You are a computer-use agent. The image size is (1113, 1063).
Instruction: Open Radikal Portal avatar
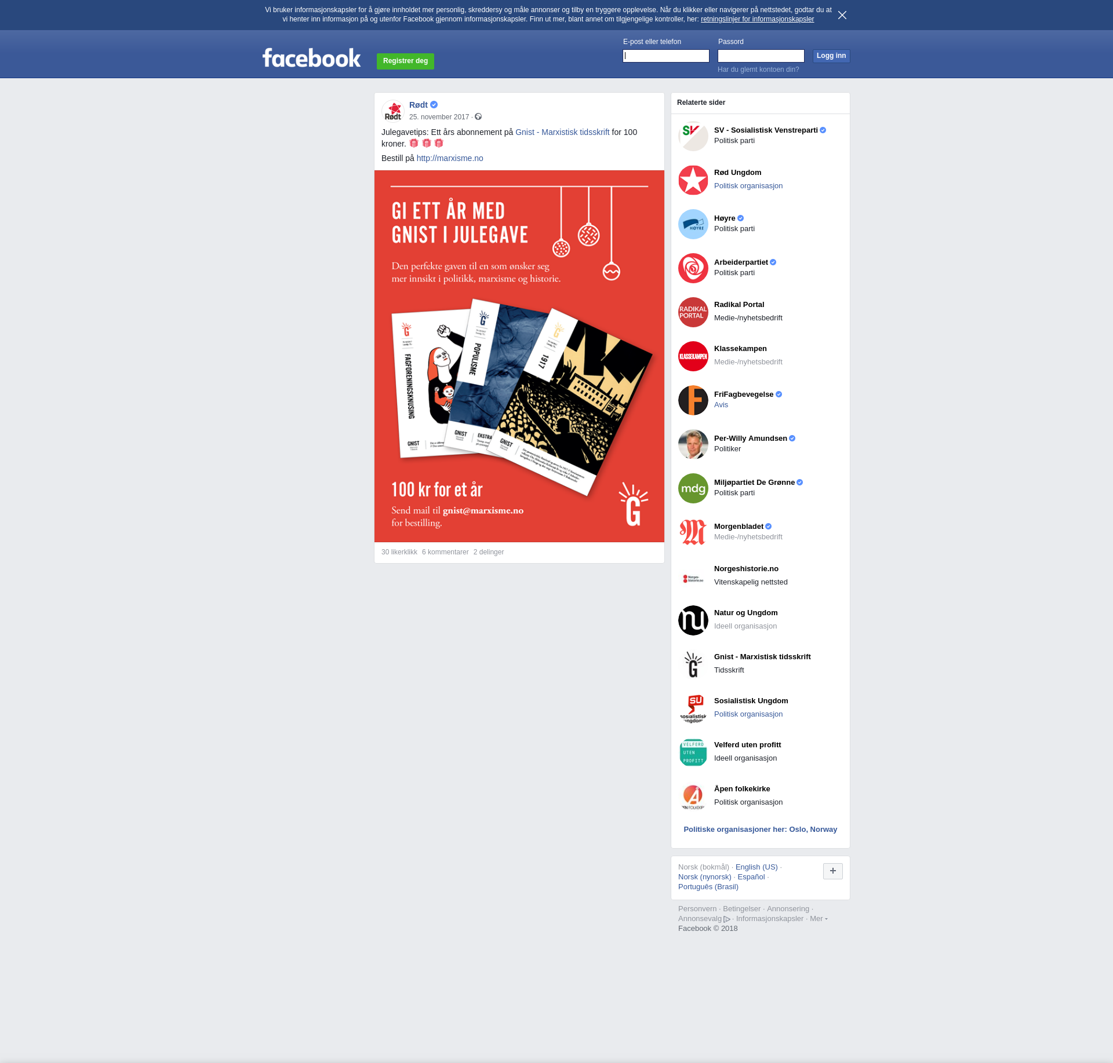(693, 312)
